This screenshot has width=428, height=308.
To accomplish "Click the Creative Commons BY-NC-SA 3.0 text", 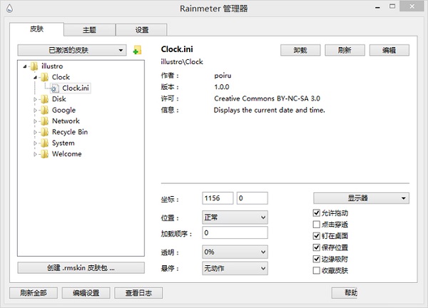I will 267,98.
